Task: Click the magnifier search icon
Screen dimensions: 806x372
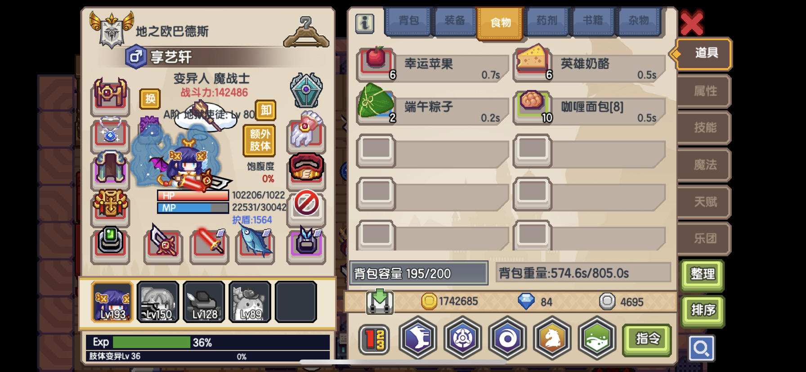Action: pos(701,349)
